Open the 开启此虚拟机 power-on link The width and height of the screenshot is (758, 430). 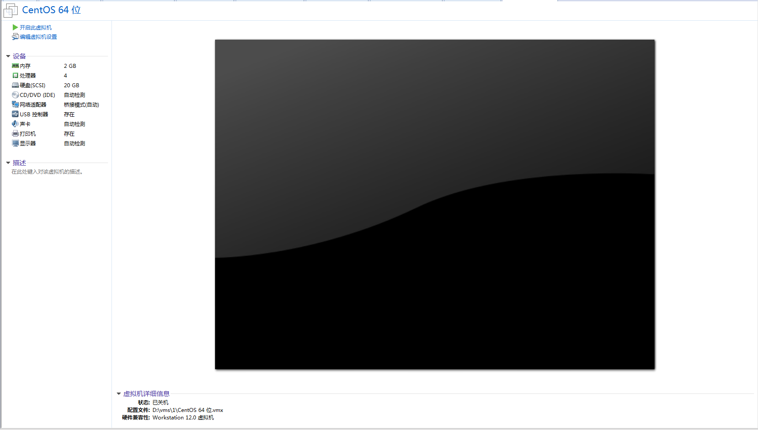coord(36,27)
